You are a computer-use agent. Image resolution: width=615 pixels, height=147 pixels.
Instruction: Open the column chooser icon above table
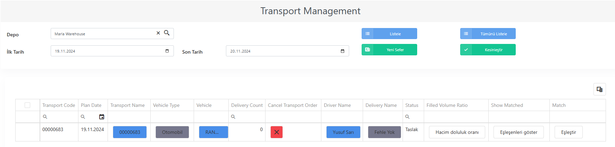click(x=599, y=89)
